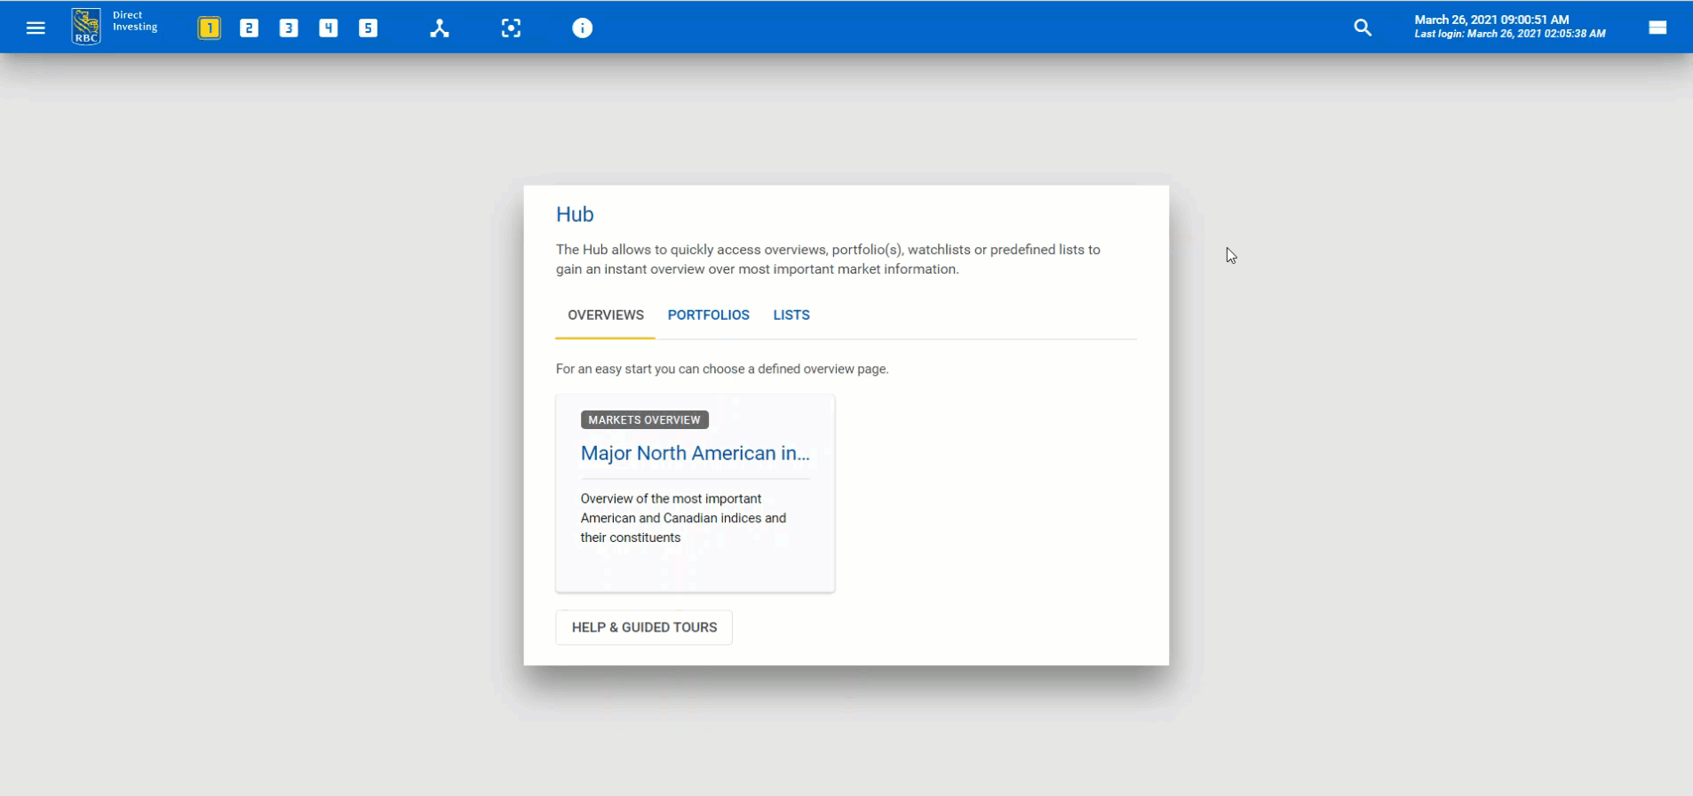
Task: Click the last login timestamp
Action: (1509, 34)
